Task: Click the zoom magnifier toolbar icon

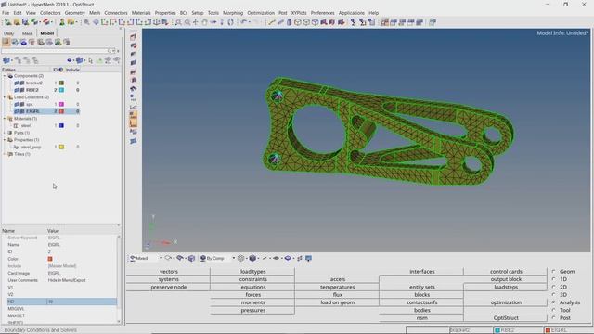Action: pos(86,22)
